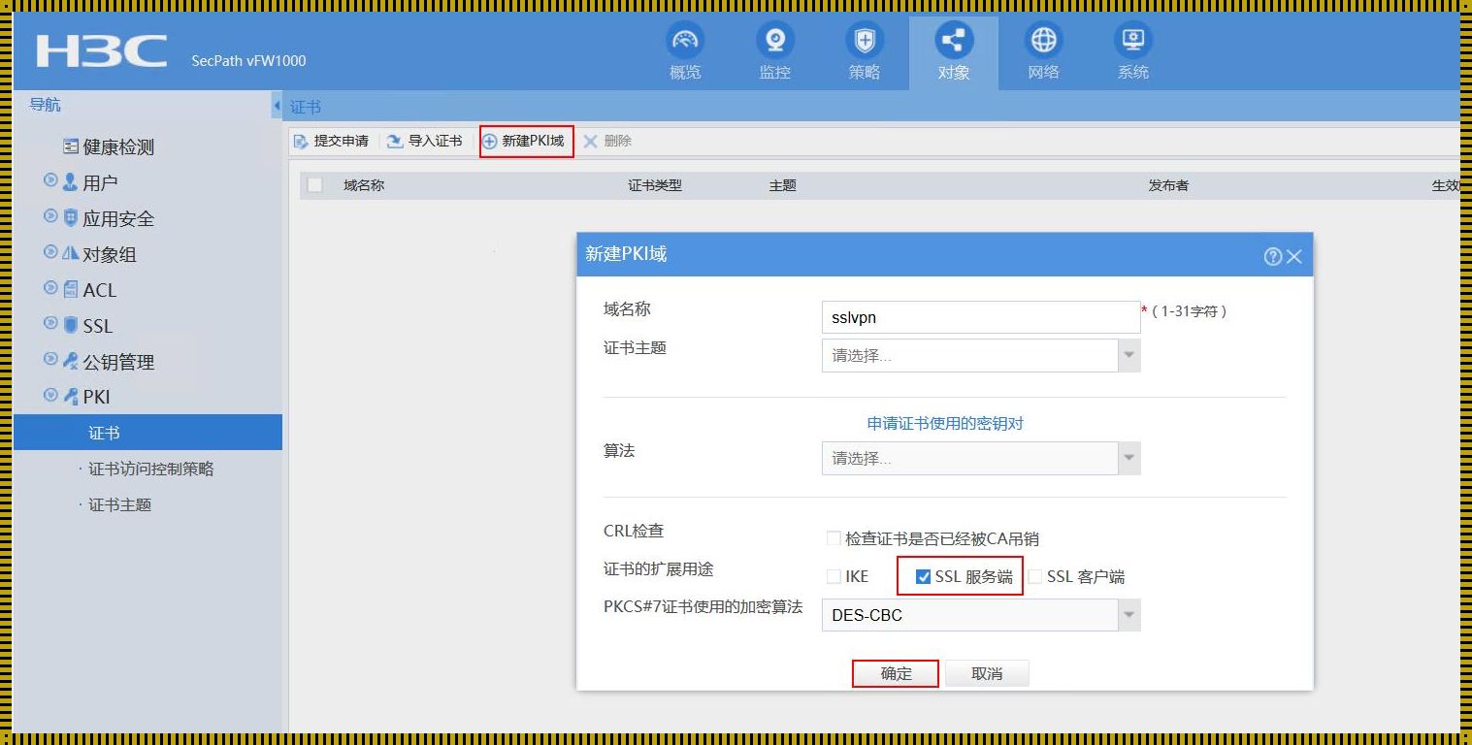Open the 监控 monitoring icon
The height and width of the screenshot is (745, 1472).
click(774, 41)
